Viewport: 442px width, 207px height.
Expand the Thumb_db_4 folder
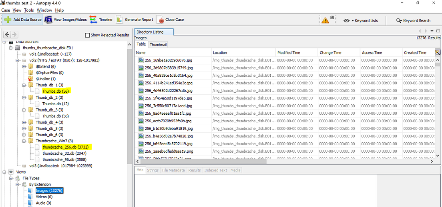(x=24, y=122)
